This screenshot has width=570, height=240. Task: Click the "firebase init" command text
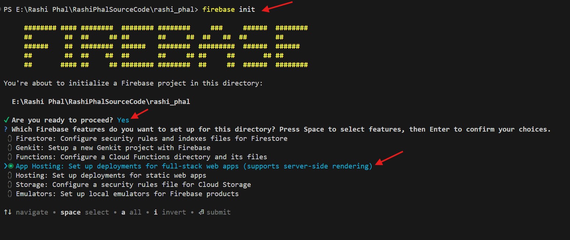coord(229,10)
